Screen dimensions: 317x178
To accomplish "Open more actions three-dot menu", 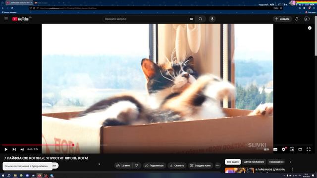I will 217,166.
